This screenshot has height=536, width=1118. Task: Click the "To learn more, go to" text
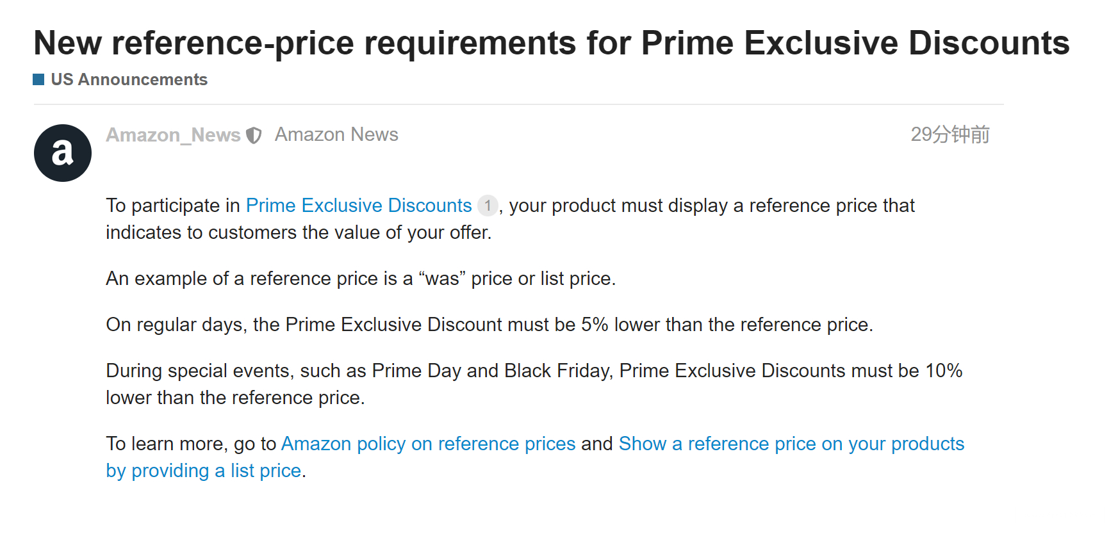point(191,444)
